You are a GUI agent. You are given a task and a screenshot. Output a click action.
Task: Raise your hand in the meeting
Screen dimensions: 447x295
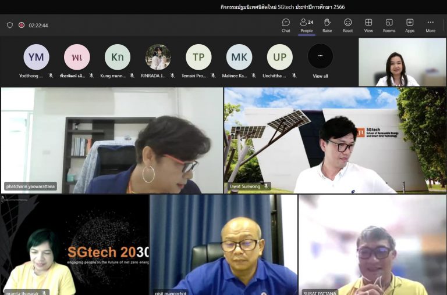(x=327, y=26)
